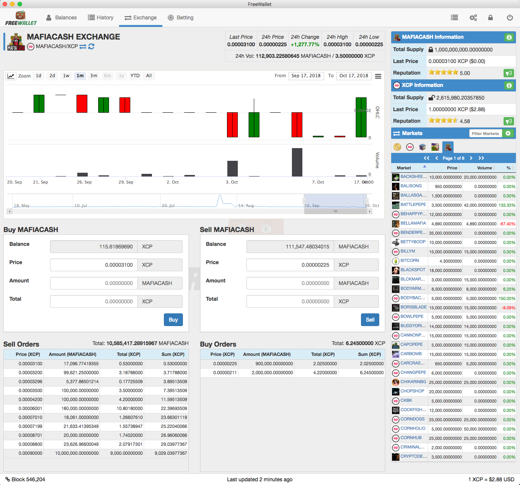Click the Block 546,204 status entry

click(x=25, y=479)
